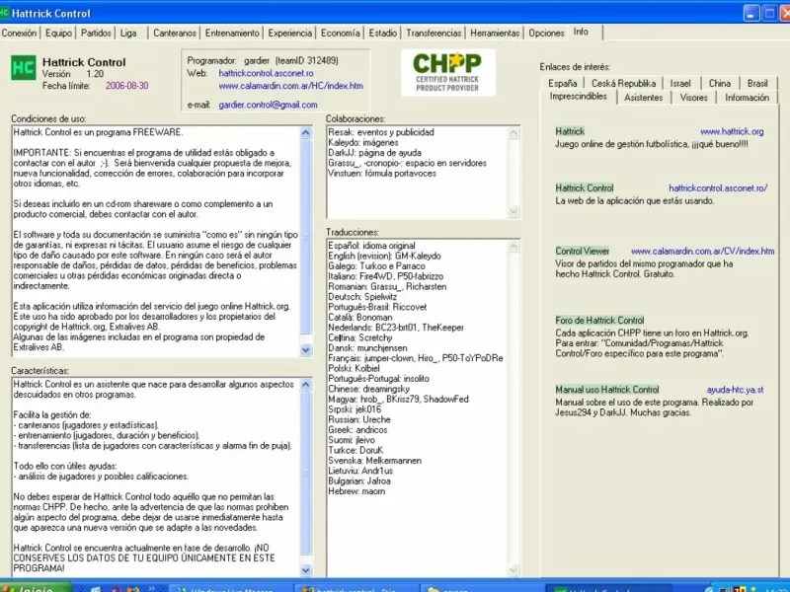Click the gardier.control@gmail.com e-mail link

click(x=268, y=106)
